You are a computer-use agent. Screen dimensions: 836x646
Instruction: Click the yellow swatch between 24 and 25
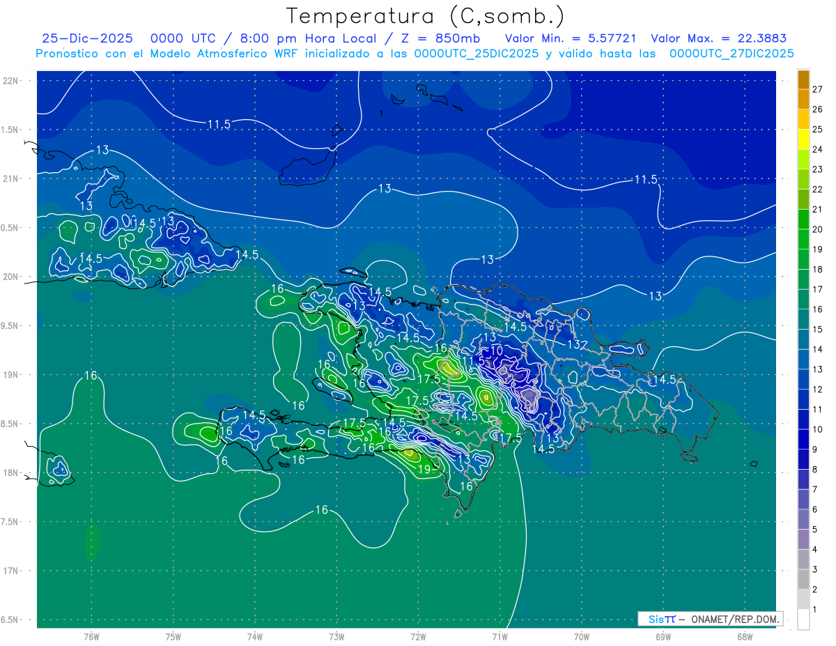coord(803,139)
